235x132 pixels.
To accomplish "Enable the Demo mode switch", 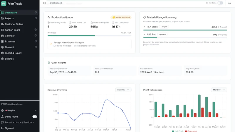I will click(x=35, y=116).
